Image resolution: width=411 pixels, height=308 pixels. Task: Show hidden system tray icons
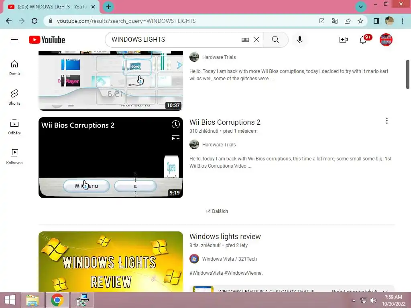click(354, 300)
